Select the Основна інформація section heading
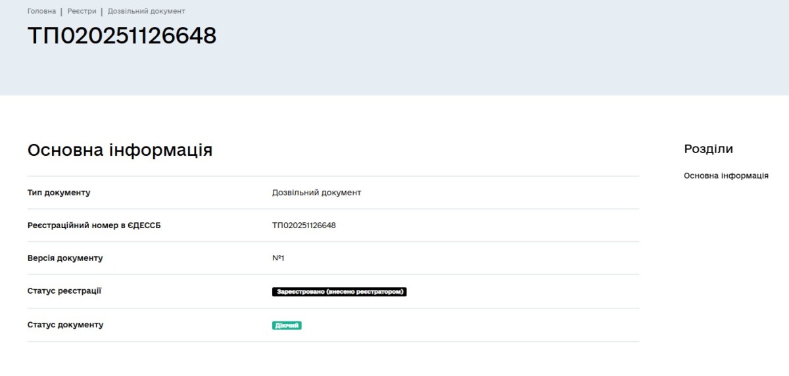Image resolution: width=789 pixels, height=376 pixels. click(x=120, y=150)
